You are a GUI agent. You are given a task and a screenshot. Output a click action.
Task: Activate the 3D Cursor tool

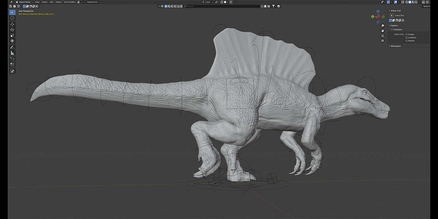tap(12, 18)
